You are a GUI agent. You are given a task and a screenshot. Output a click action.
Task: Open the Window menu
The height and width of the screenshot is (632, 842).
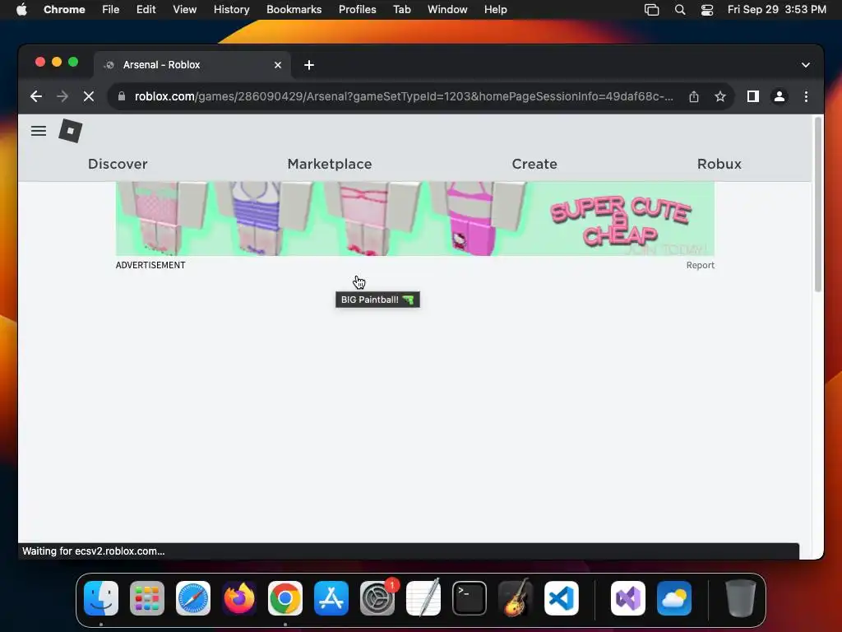point(447,10)
